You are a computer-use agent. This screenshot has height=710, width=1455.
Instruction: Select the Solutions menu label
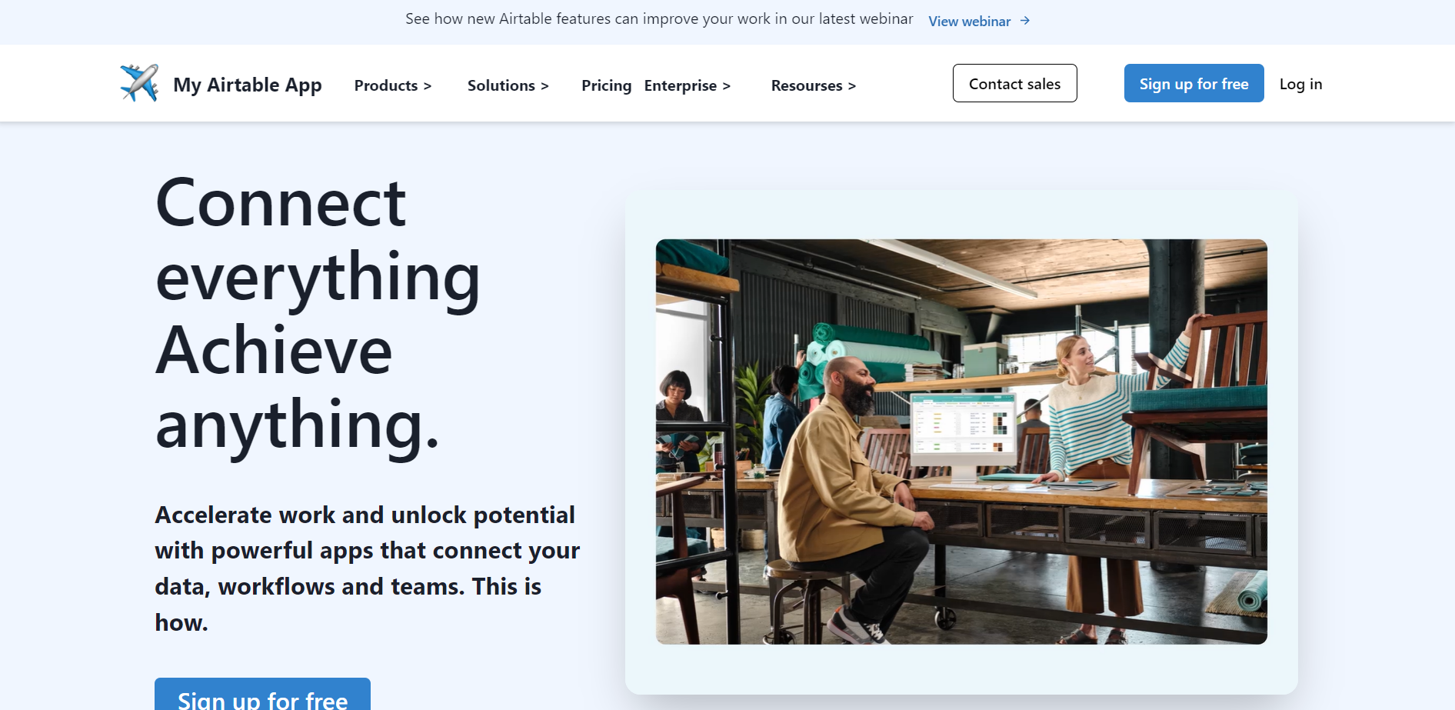[501, 85]
